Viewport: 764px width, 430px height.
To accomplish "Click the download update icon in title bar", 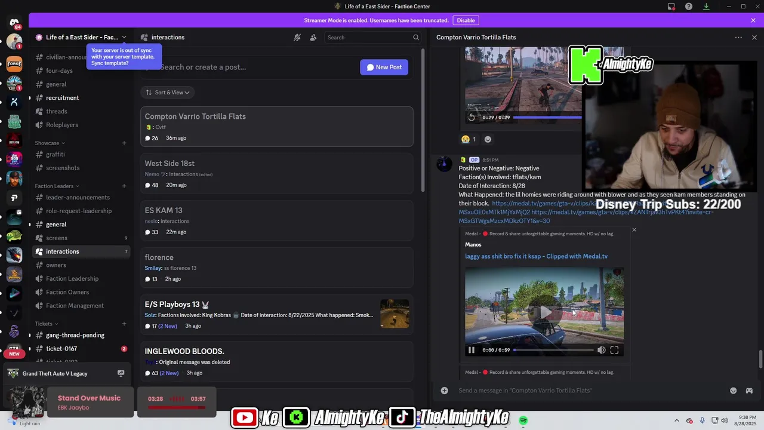I will tap(706, 7).
